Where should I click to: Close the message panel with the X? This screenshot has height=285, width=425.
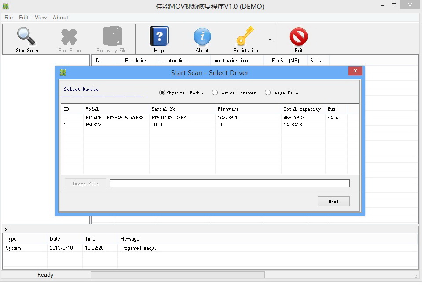pos(6,229)
